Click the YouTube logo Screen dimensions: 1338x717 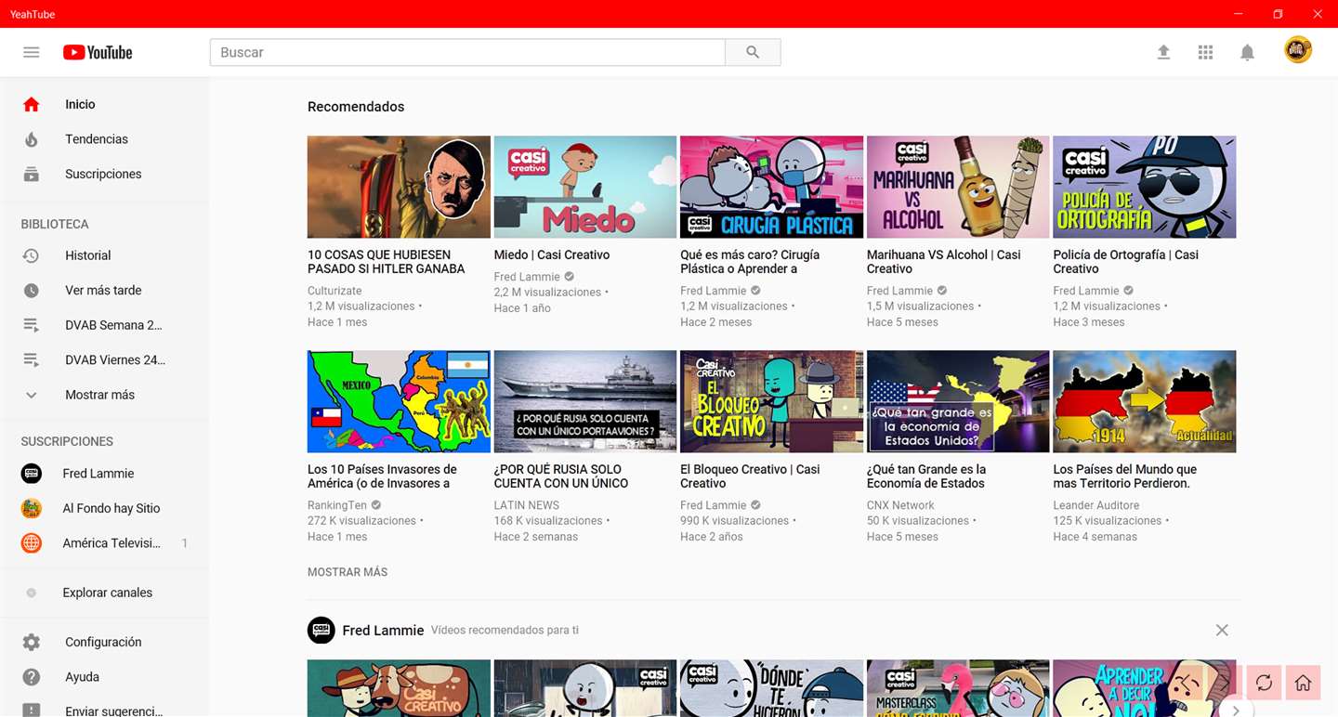coord(98,52)
